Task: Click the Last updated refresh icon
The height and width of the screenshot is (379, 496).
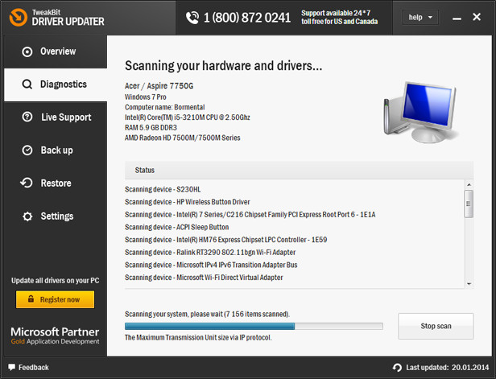Action: click(x=397, y=367)
